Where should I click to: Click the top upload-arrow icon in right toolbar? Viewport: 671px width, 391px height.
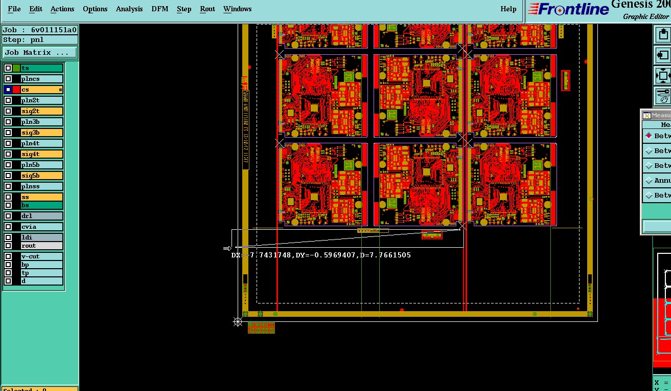click(x=663, y=35)
